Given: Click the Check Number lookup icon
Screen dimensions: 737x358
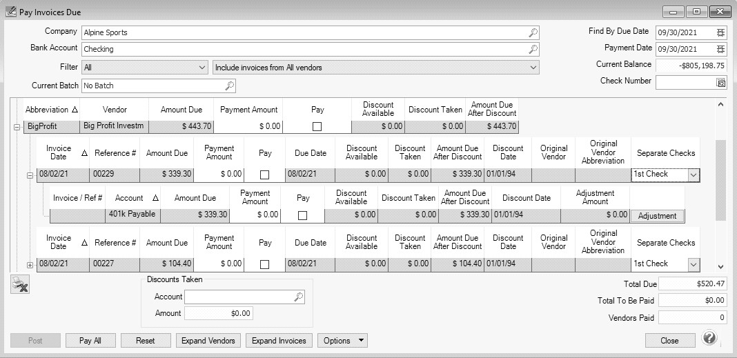Looking at the screenshot, I should coord(721,83).
